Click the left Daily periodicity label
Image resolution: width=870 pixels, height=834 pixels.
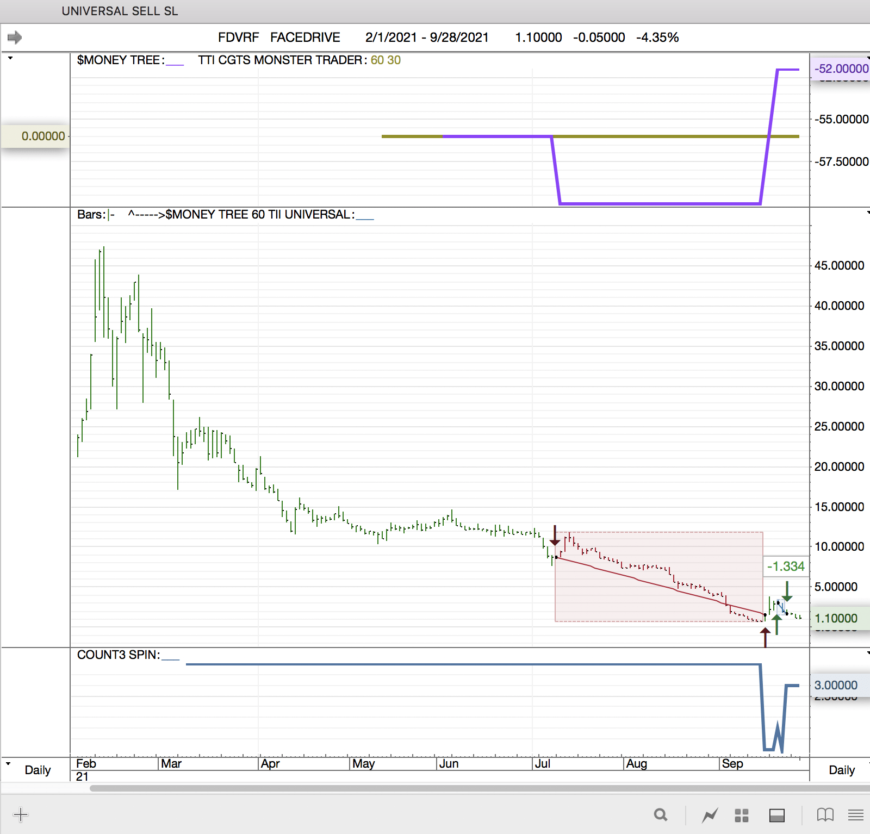[x=38, y=770]
